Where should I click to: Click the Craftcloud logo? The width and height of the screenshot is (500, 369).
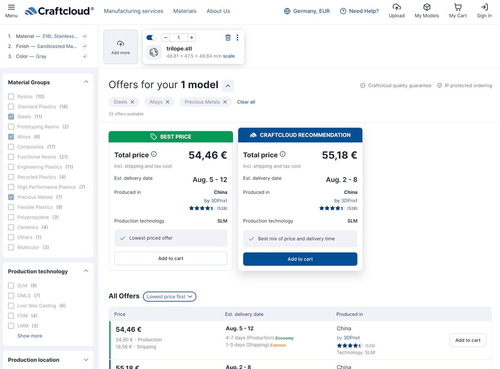59,11
